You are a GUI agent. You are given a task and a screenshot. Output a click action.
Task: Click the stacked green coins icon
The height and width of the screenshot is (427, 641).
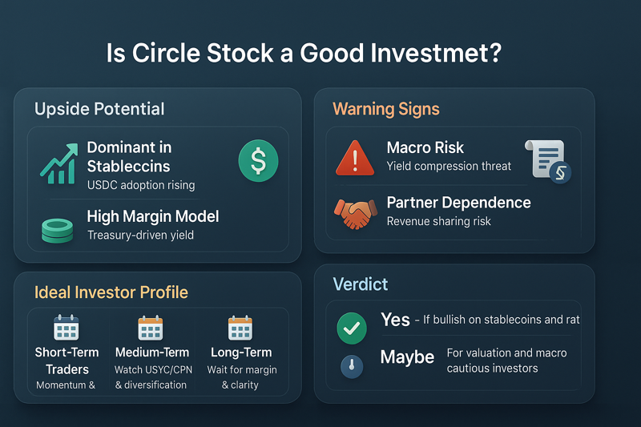click(57, 231)
